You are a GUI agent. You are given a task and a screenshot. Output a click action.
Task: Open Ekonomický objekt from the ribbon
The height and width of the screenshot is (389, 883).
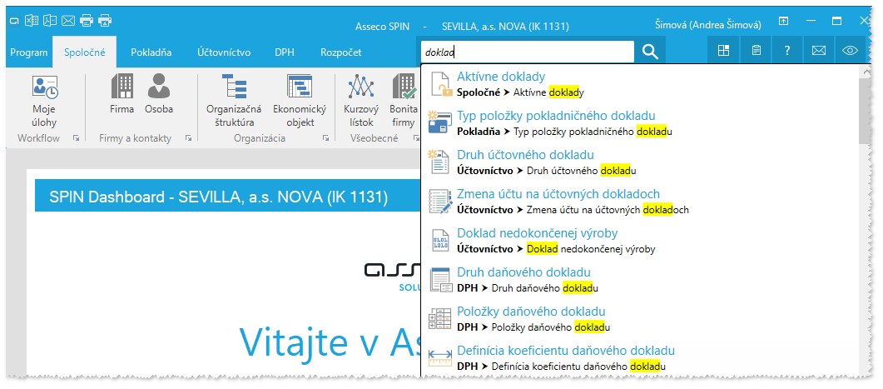(300, 100)
